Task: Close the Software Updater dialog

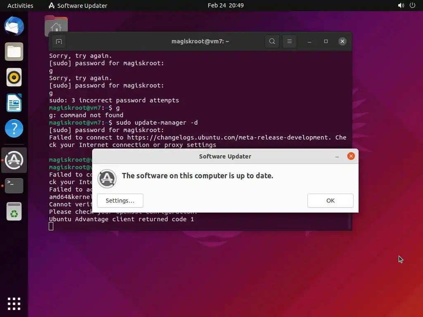Action: pos(351,156)
